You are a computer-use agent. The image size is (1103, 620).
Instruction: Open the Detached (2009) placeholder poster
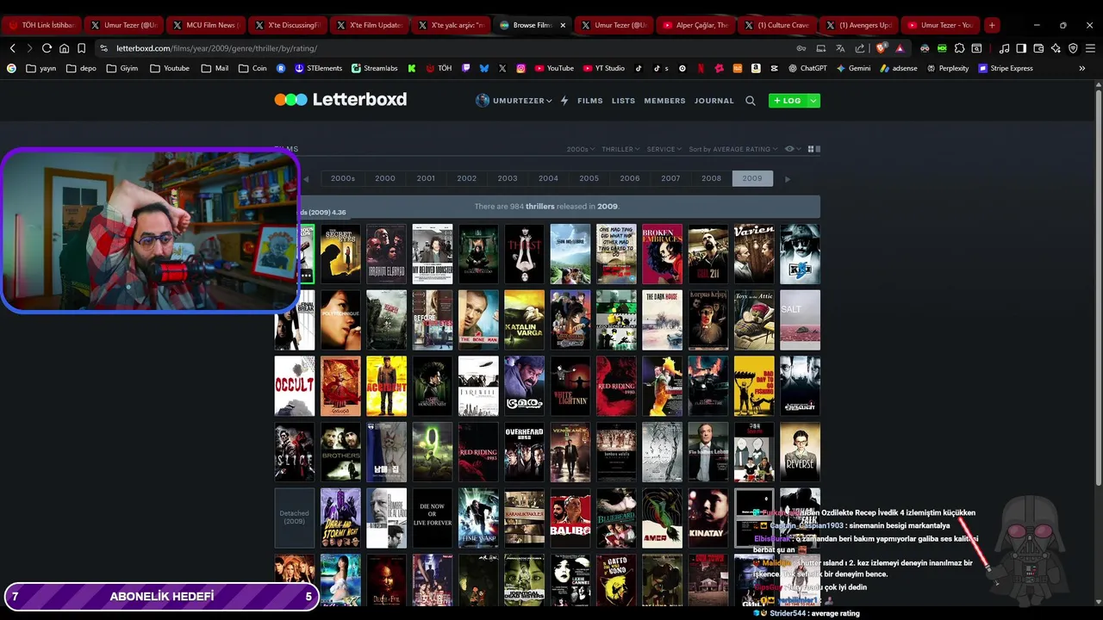click(295, 518)
